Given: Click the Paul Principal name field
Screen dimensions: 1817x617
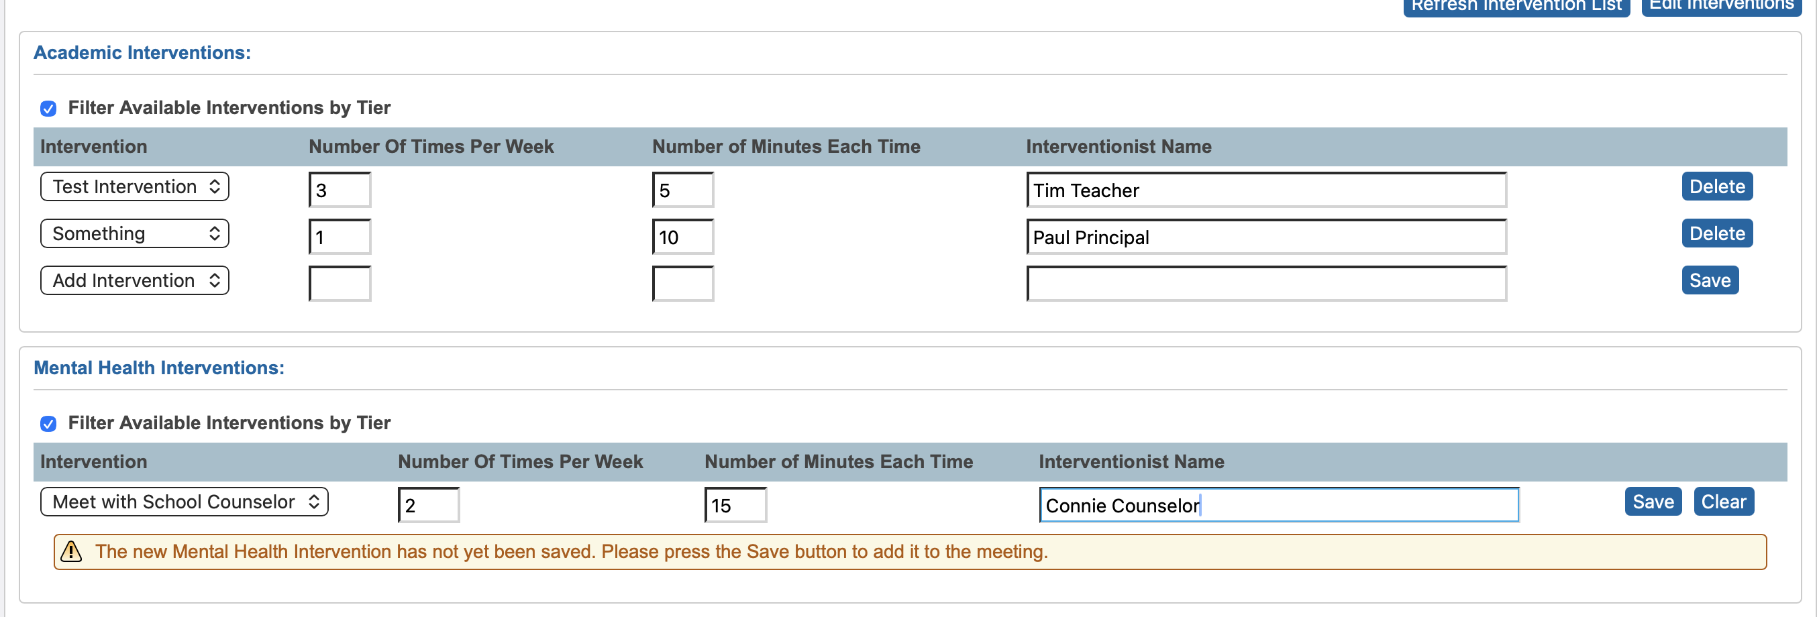Looking at the screenshot, I should pos(1265,237).
